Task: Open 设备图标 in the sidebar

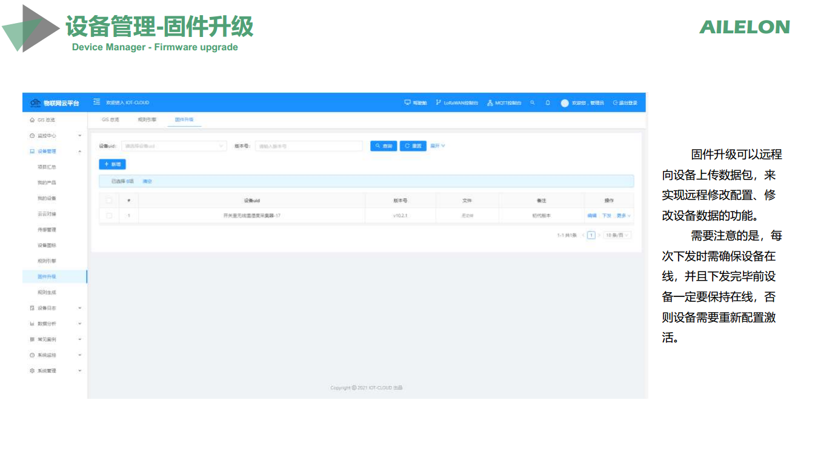Action: pyautogui.click(x=47, y=245)
